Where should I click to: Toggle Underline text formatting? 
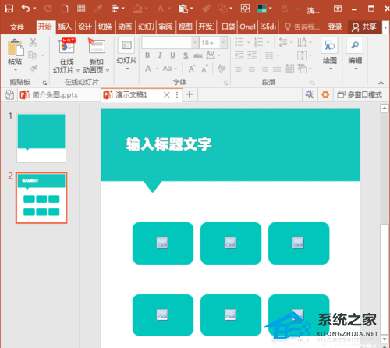pos(172,55)
